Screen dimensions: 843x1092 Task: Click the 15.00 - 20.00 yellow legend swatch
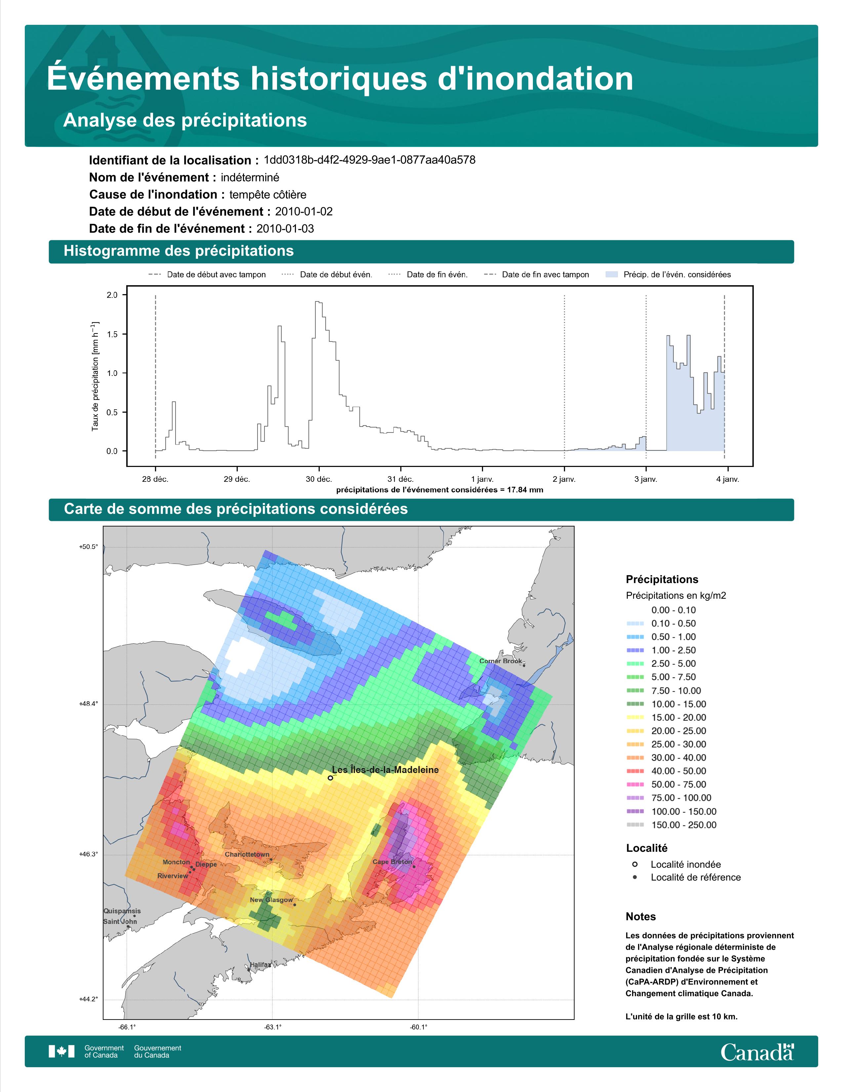(x=635, y=717)
